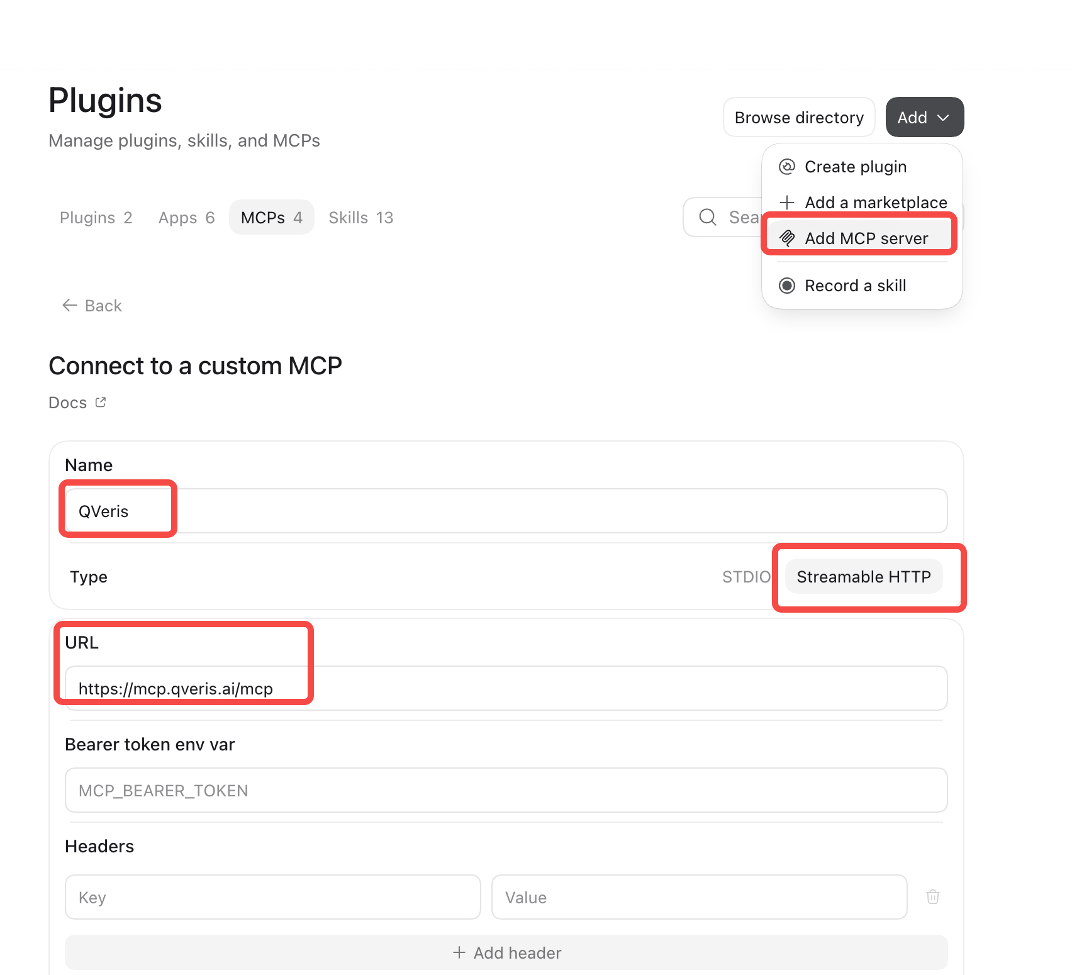Viewport: 1072px width, 975px height.
Task: Click the trash icon beside header Value
Action: tap(933, 897)
